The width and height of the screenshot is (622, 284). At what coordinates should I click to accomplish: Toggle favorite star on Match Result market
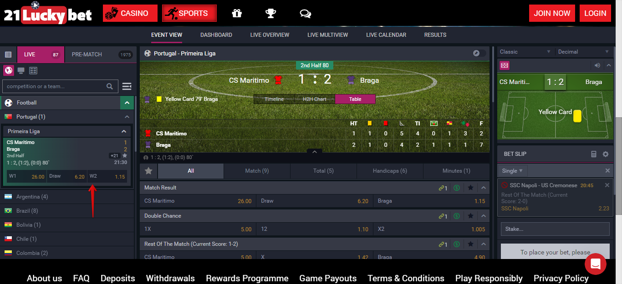(x=471, y=188)
